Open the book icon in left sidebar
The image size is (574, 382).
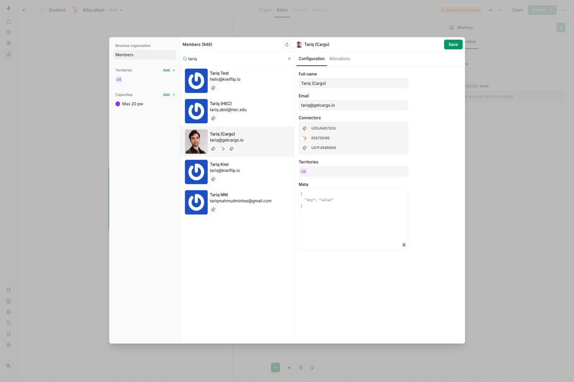tap(9, 334)
